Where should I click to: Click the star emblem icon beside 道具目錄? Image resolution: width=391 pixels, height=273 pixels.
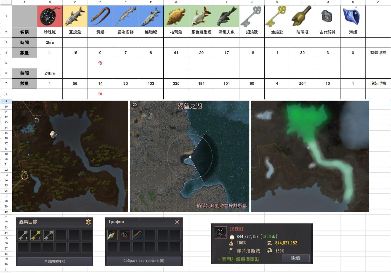(88, 222)
